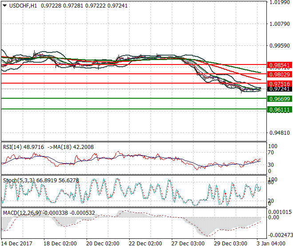Select the 0.99590 price axis value
This screenshot has height=249, width=293.
coord(280,46)
